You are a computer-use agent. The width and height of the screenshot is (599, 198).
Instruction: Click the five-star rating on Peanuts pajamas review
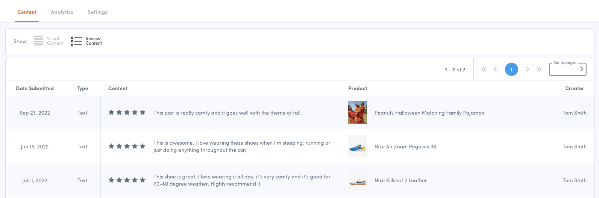tap(127, 112)
